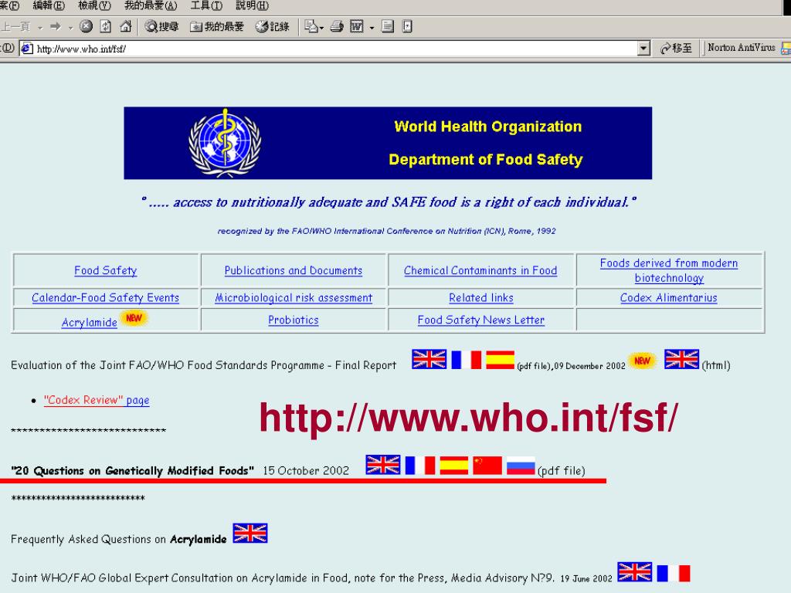Click the Go (移至) button

pyautogui.click(x=676, y=49)
